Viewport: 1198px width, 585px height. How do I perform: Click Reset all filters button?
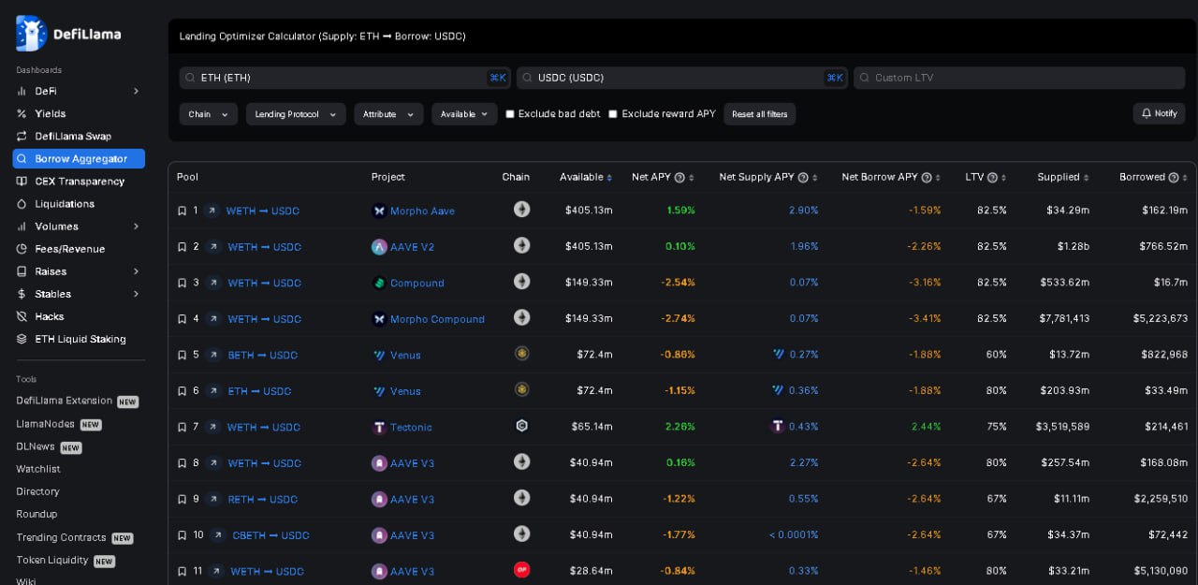(760, 114)
